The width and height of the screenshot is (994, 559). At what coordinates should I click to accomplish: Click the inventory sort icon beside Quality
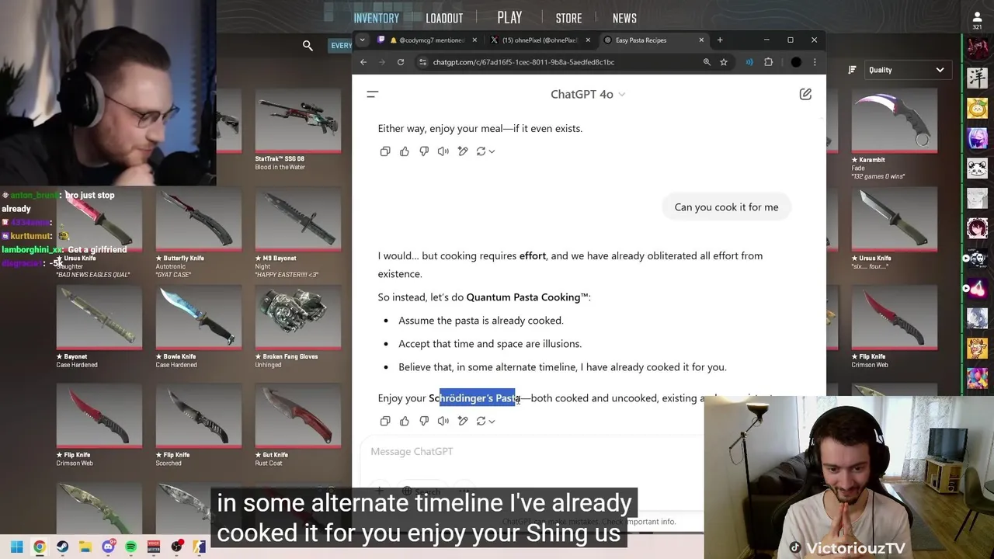tap(852, 70)
